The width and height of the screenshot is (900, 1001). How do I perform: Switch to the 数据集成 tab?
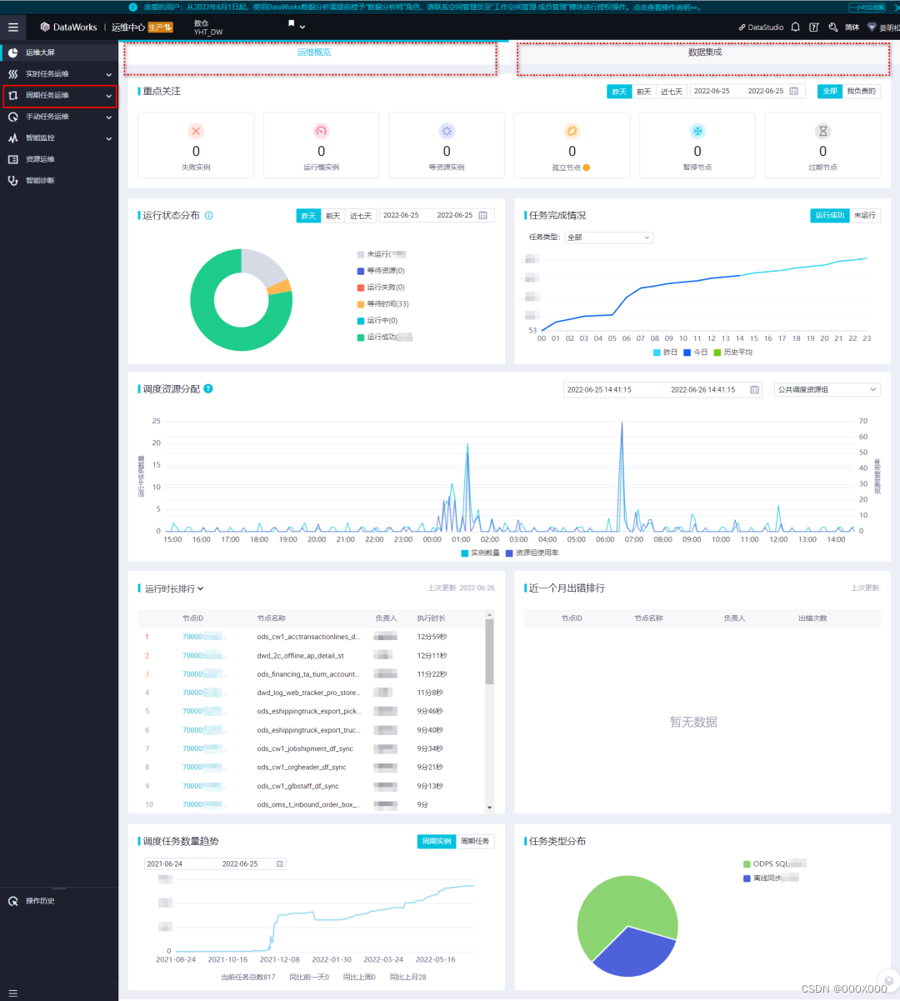click(705, 53)
